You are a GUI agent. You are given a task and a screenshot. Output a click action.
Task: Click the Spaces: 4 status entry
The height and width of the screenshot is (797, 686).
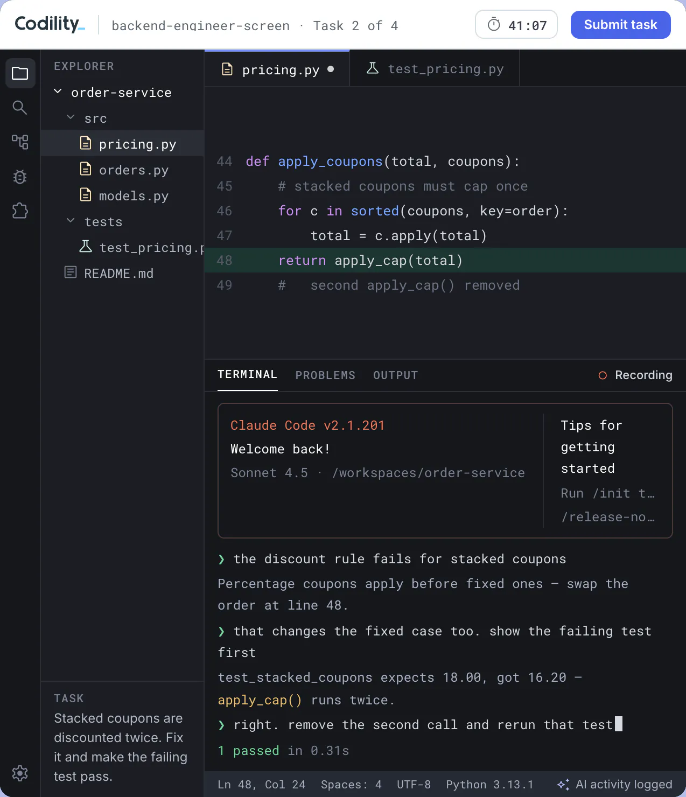coord(351,785)
